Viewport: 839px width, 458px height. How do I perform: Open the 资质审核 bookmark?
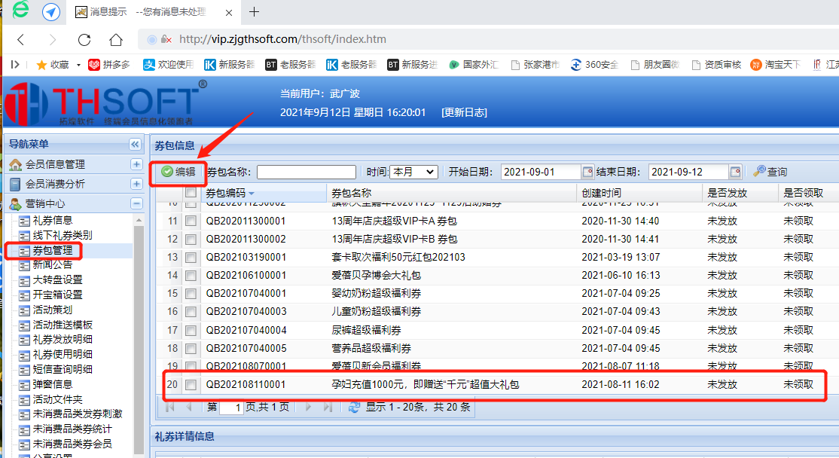[x=716, y=65]
